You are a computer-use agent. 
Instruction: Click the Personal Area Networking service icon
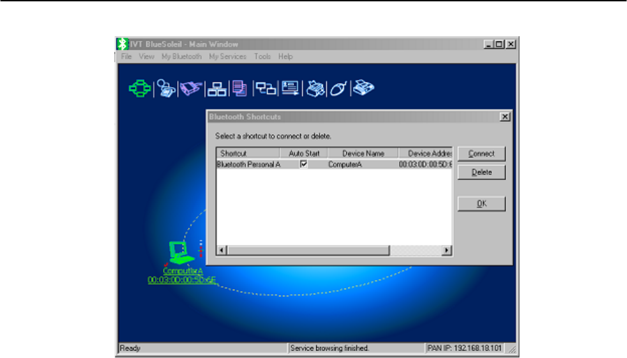(140, 88)
